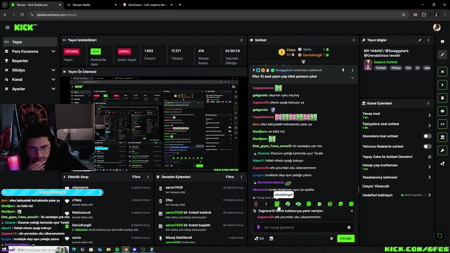Viewport: 450px width, 253px height.
Task: Click the channel actions icon in right toolbar
Action: [442, 137]
